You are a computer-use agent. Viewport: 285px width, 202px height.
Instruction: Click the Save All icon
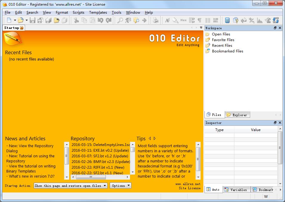pos(48,20)
